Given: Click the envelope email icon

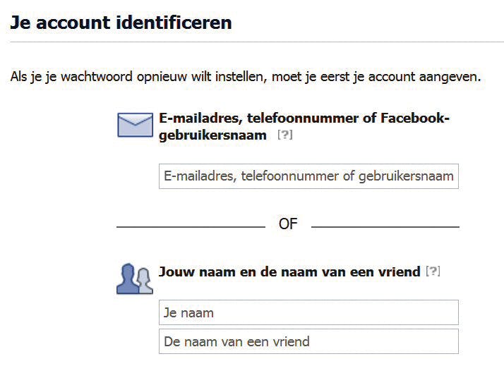Looking at the screenshot, I should [135, 126].
